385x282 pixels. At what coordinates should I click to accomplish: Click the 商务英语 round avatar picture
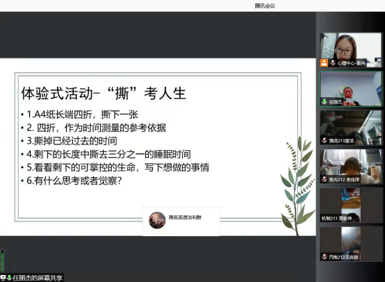coord(157,220)
